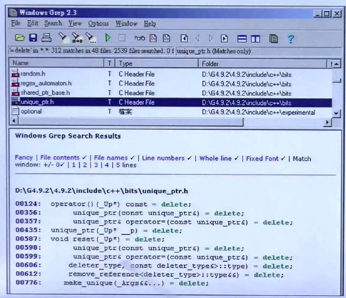Click the second document page icon

166,38
